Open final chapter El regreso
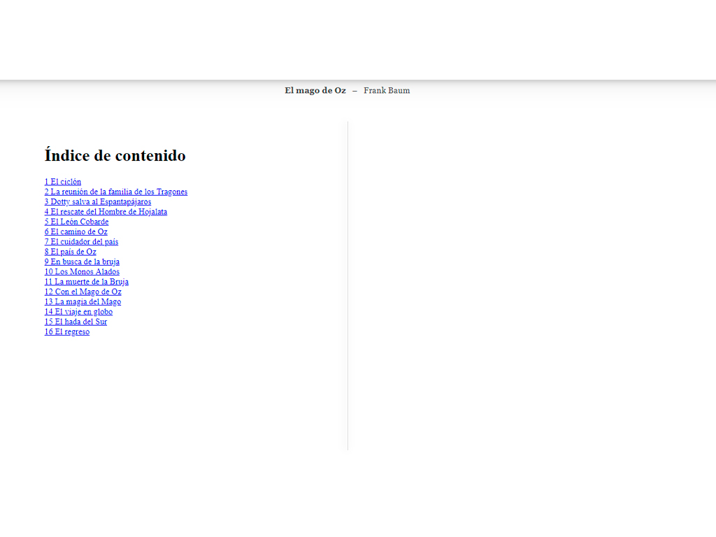Viewport: 716px width, 537px height. (67, 332)
